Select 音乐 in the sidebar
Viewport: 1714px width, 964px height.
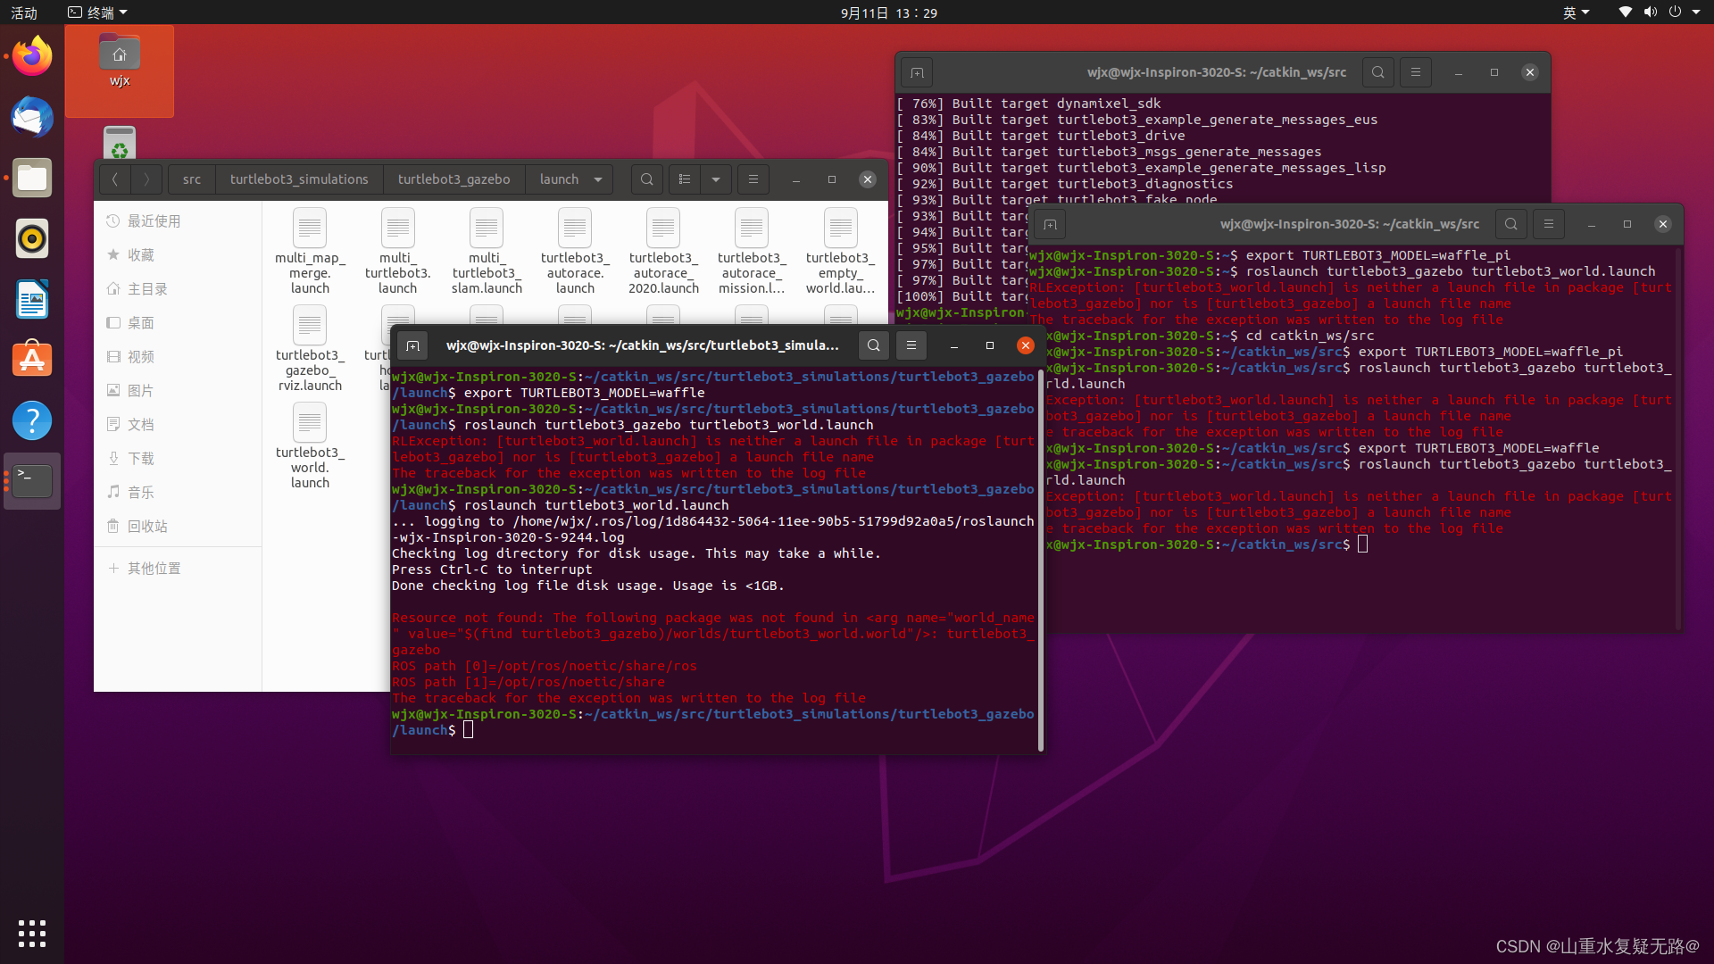point(178,493)
